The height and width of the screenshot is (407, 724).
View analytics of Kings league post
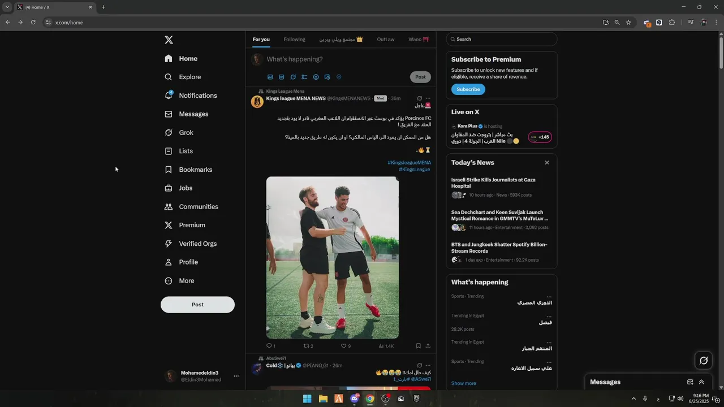pos(386,346)
